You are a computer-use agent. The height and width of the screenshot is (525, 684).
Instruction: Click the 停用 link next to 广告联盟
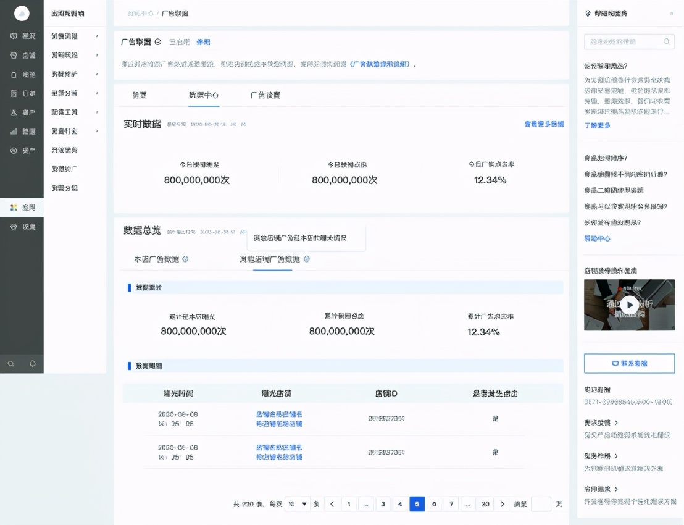pyautogui.click(x=203, y=42)
